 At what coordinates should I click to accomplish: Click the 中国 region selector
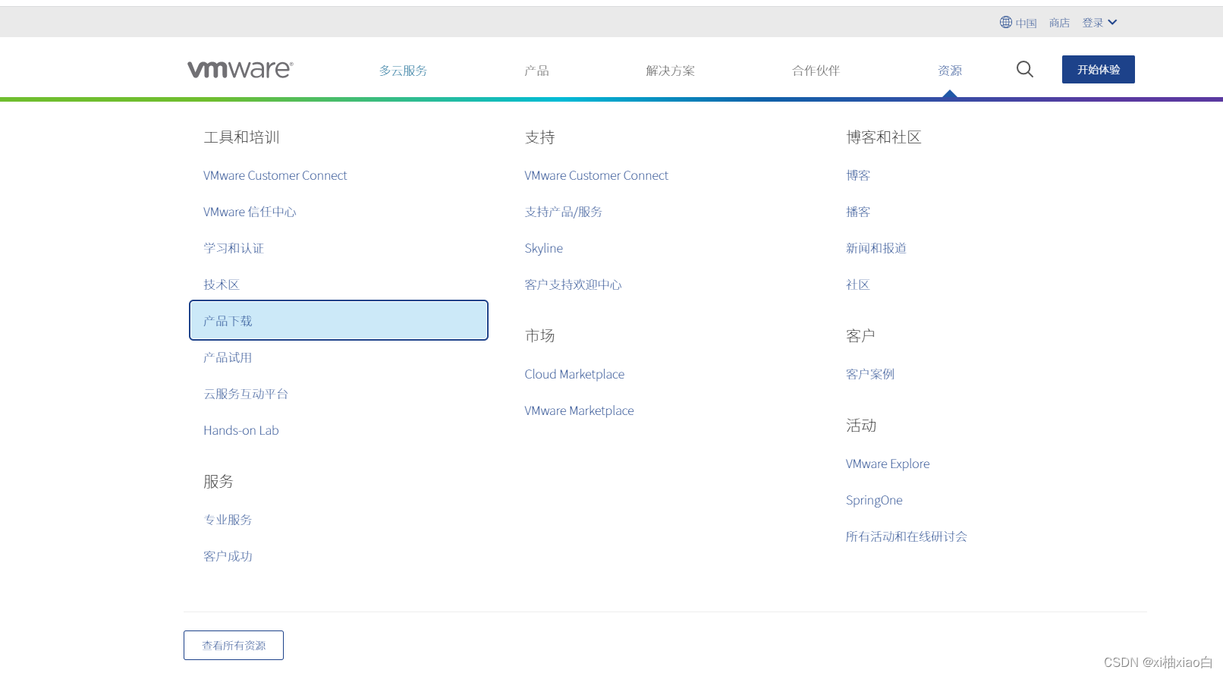pyautogui.click(x=1026, y=23)
